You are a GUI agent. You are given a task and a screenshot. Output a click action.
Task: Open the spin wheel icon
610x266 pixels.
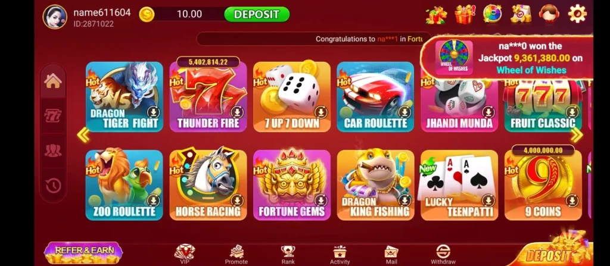492,14
